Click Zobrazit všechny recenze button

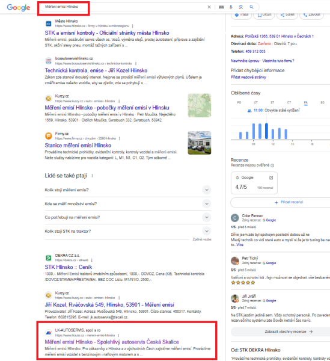coord(280,332)
